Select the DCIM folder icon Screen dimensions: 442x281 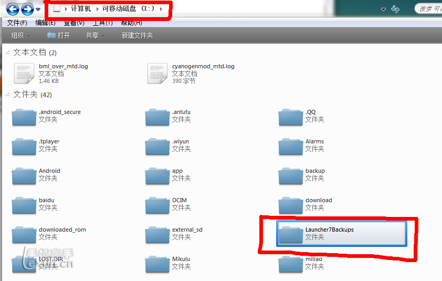[x=157, y=205]
